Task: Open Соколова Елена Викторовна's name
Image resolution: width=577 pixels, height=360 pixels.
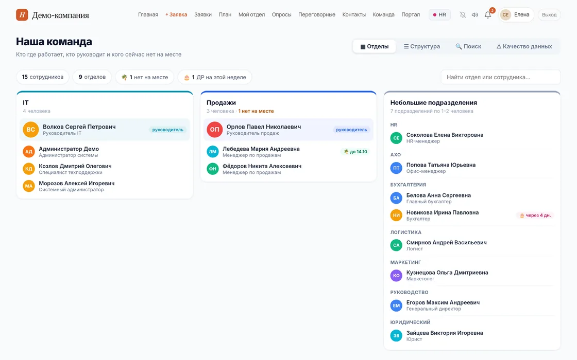Action: [x=445, y=135]
